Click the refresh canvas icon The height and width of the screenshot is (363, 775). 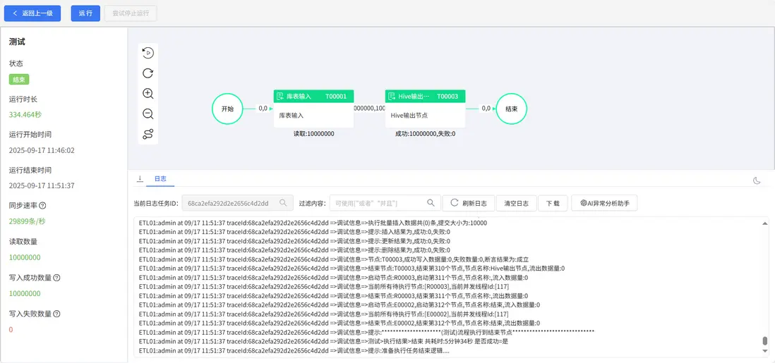[x=148, y=73]
